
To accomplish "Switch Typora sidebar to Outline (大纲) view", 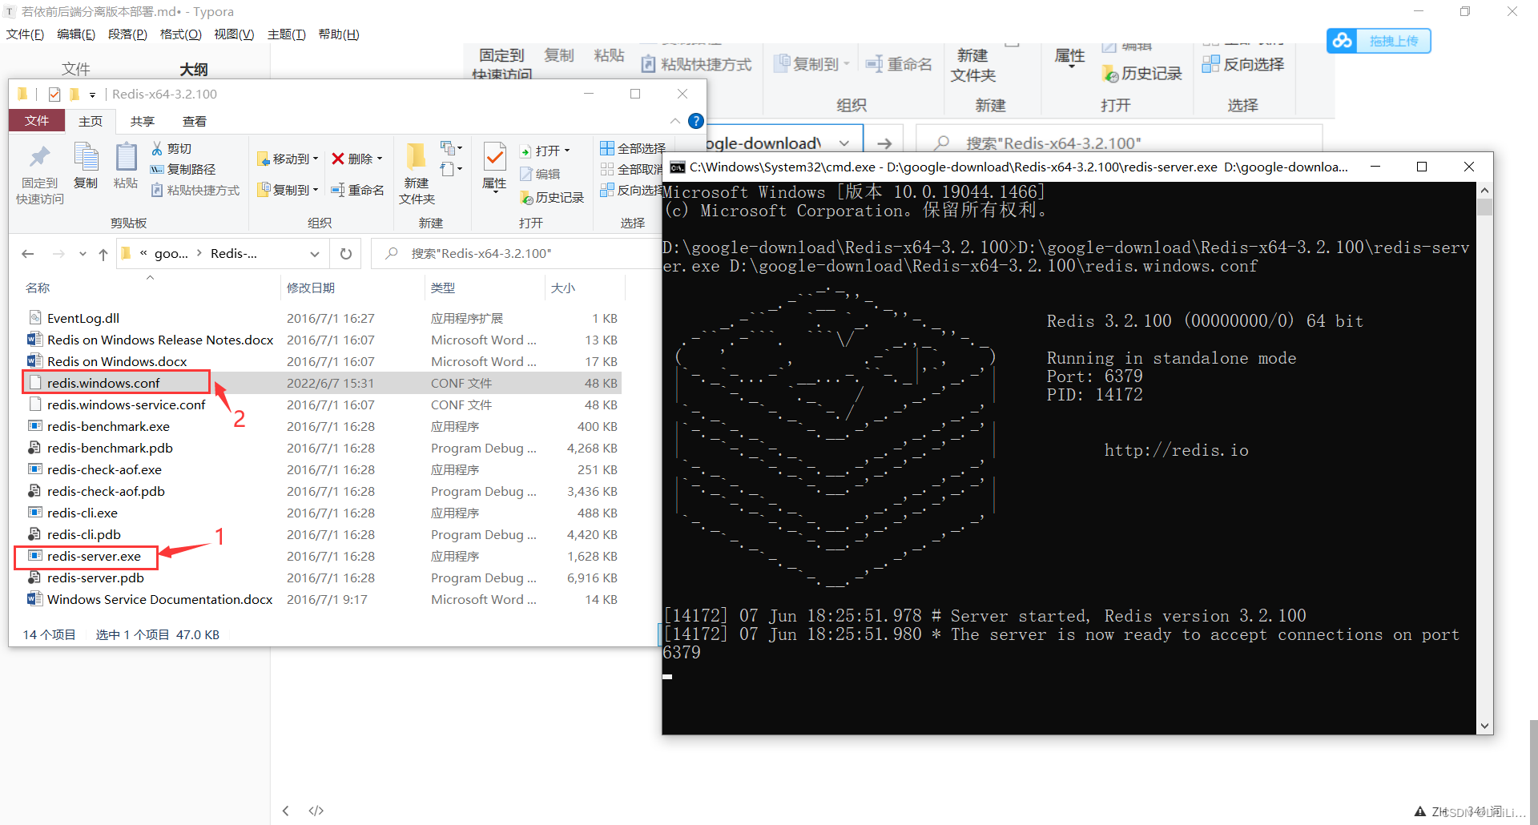I will tap(194, 70).
